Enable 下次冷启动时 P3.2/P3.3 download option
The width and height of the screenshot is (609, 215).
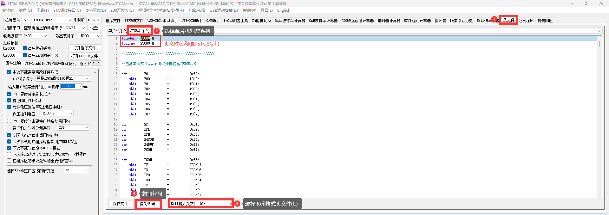point(9,154)
